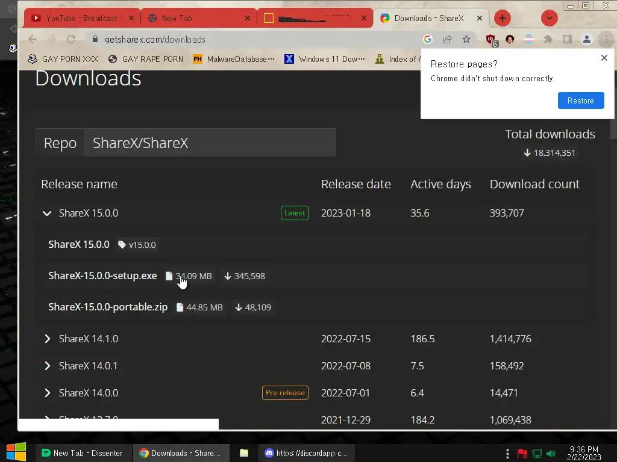The height and width of the screenshot is (462, 617).
Task: Open the taskbar clock 9:36 PM
Action: [584, 453]
